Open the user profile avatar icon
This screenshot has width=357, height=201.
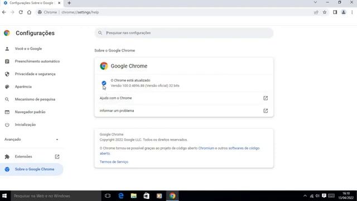point(344,12)
